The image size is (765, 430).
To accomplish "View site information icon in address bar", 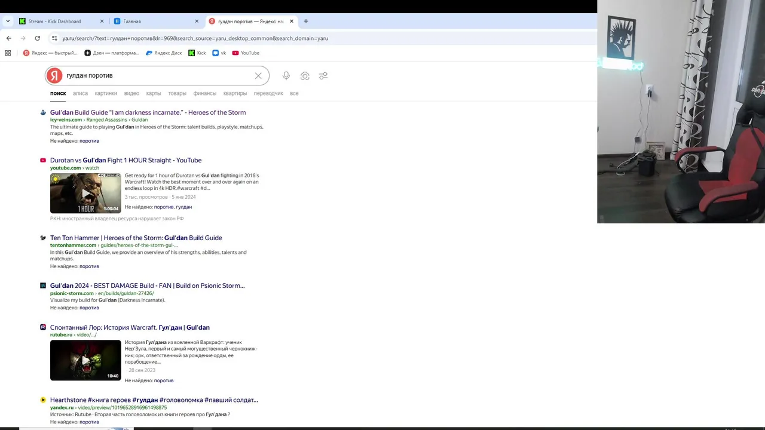I will [54, 38].
